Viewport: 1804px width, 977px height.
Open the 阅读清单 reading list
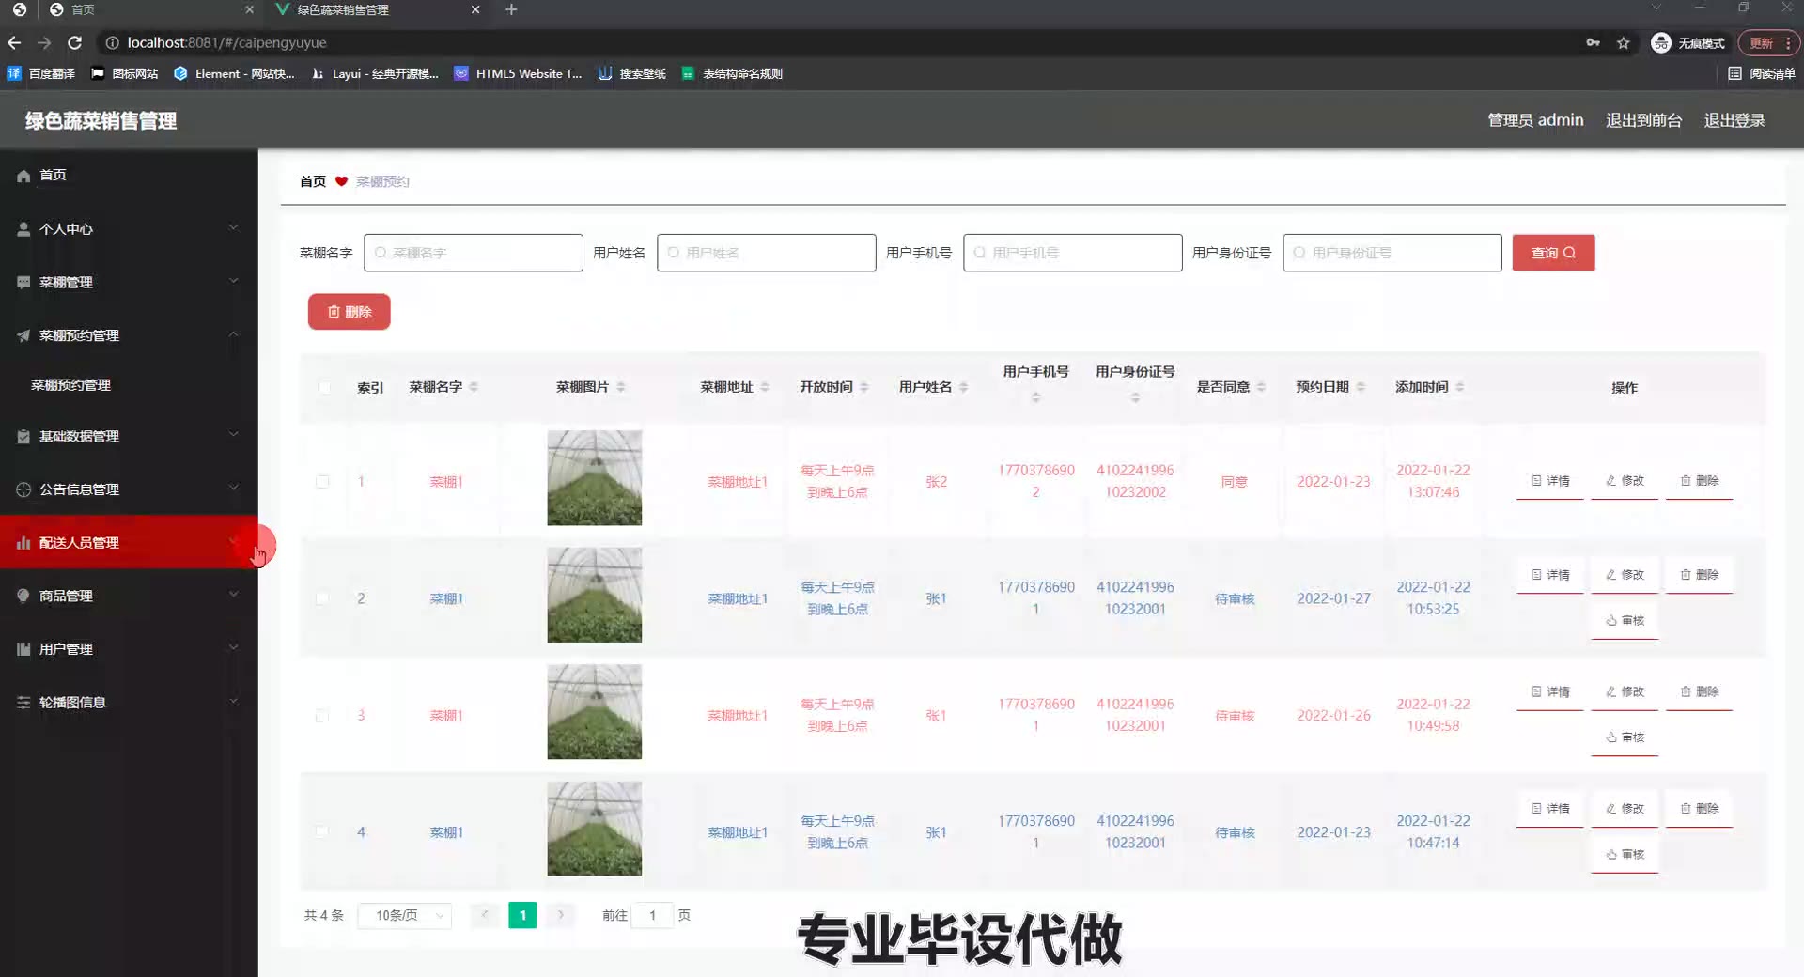1762,73
